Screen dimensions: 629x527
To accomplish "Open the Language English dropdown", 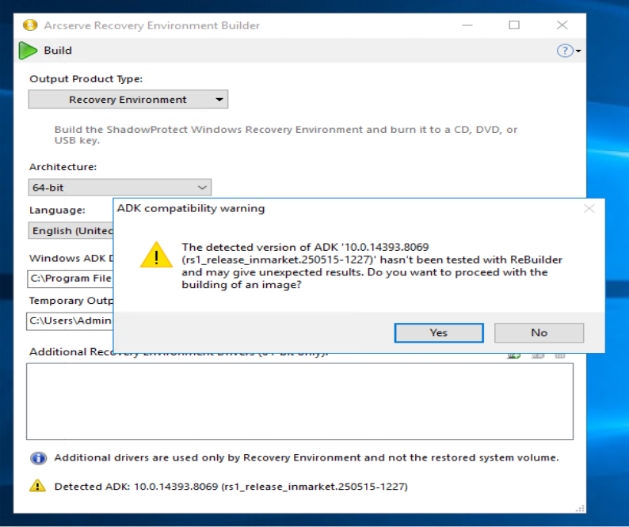I will [x=71, y=230].
